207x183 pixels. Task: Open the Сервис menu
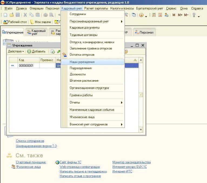point(171,8)
